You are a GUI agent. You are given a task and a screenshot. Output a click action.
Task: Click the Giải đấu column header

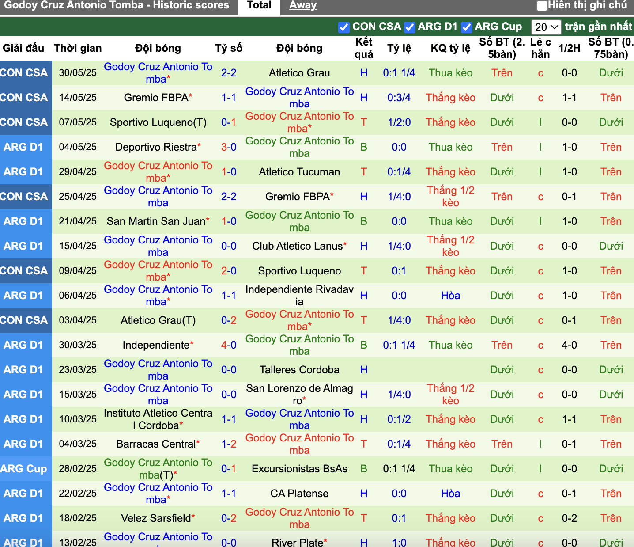click(23, 48)
